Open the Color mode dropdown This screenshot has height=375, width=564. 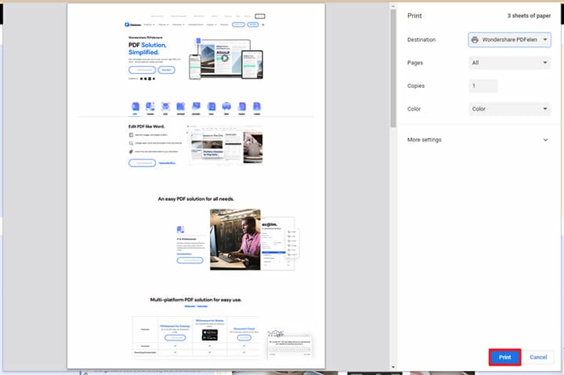coord(509,109)
